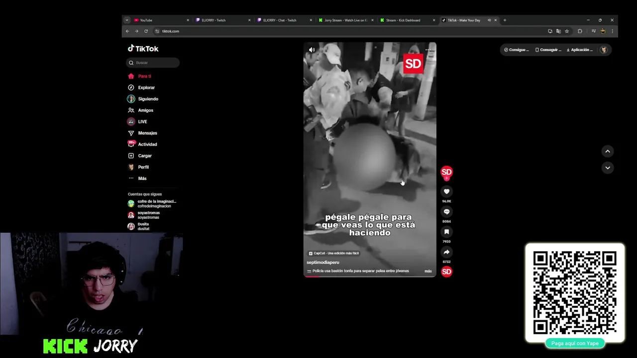
Task: Open the Más options menu
Action: coord(138,179)
